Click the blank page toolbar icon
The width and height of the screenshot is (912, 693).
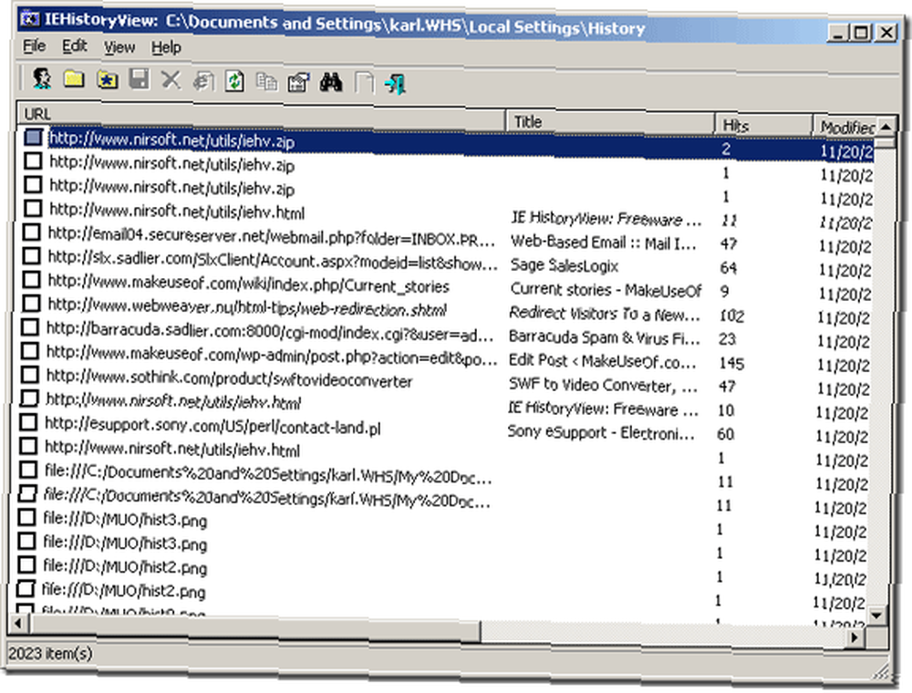364,83
